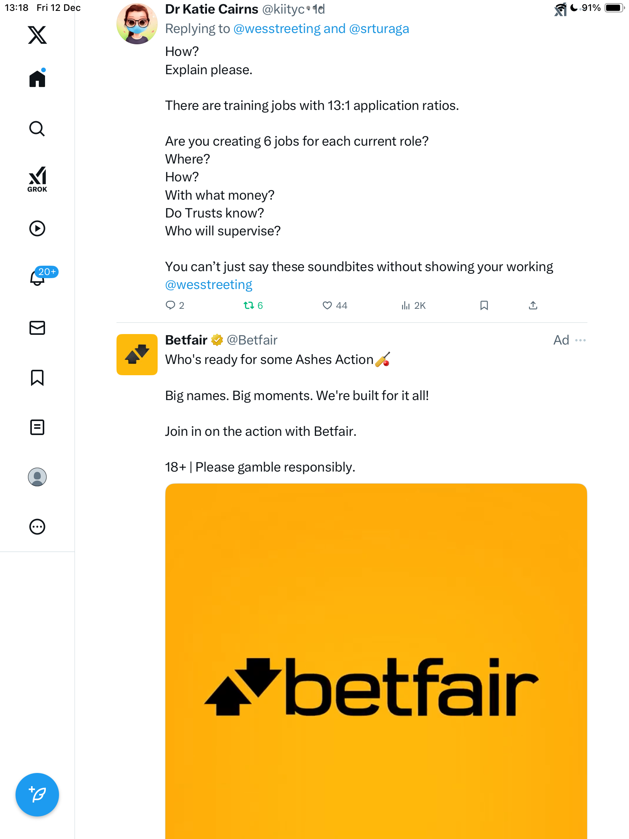Launch Grok assistant
Viewport: 629px width, 839px height.
[37, 179]
